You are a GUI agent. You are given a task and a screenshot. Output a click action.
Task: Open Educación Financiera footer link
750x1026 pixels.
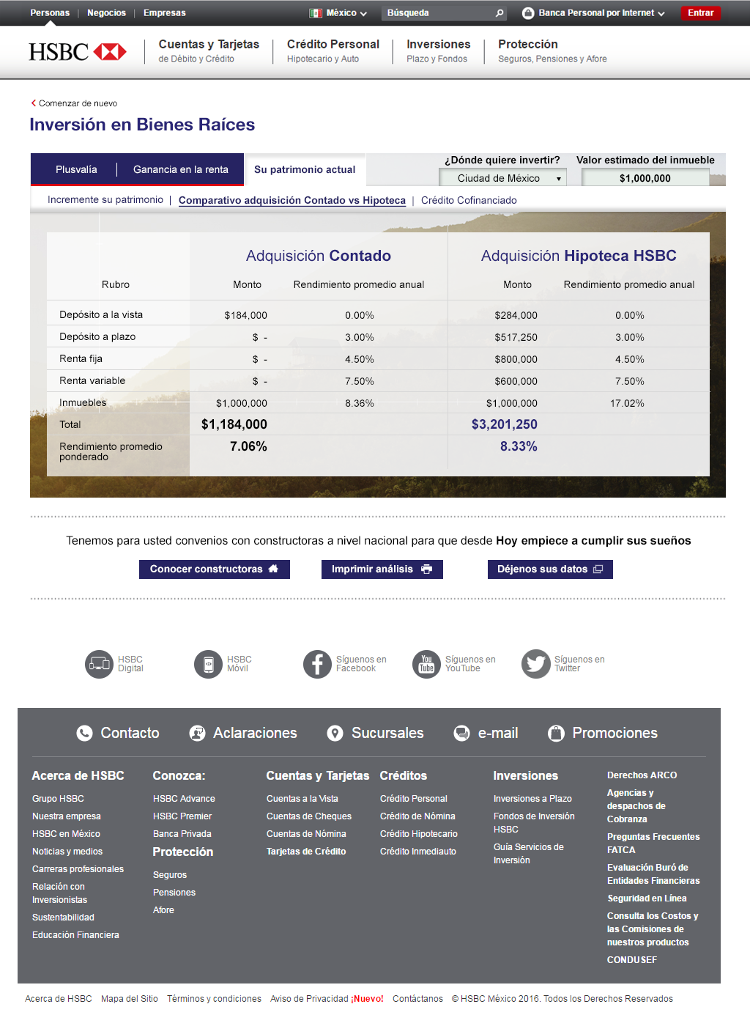(75, 935)
